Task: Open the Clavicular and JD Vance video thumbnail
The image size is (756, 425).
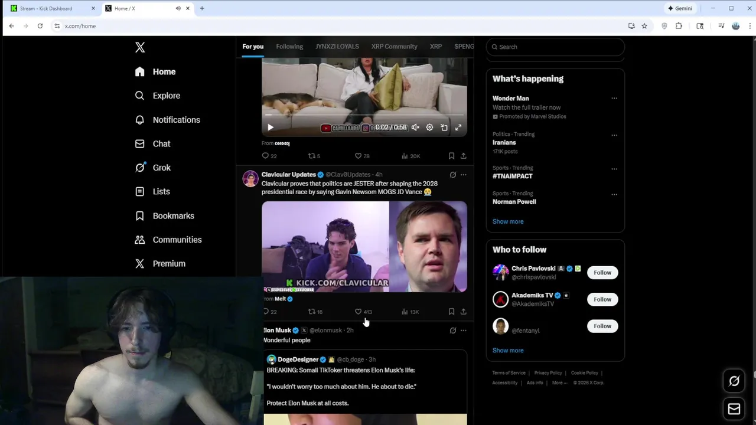Action: click(364, 247)
